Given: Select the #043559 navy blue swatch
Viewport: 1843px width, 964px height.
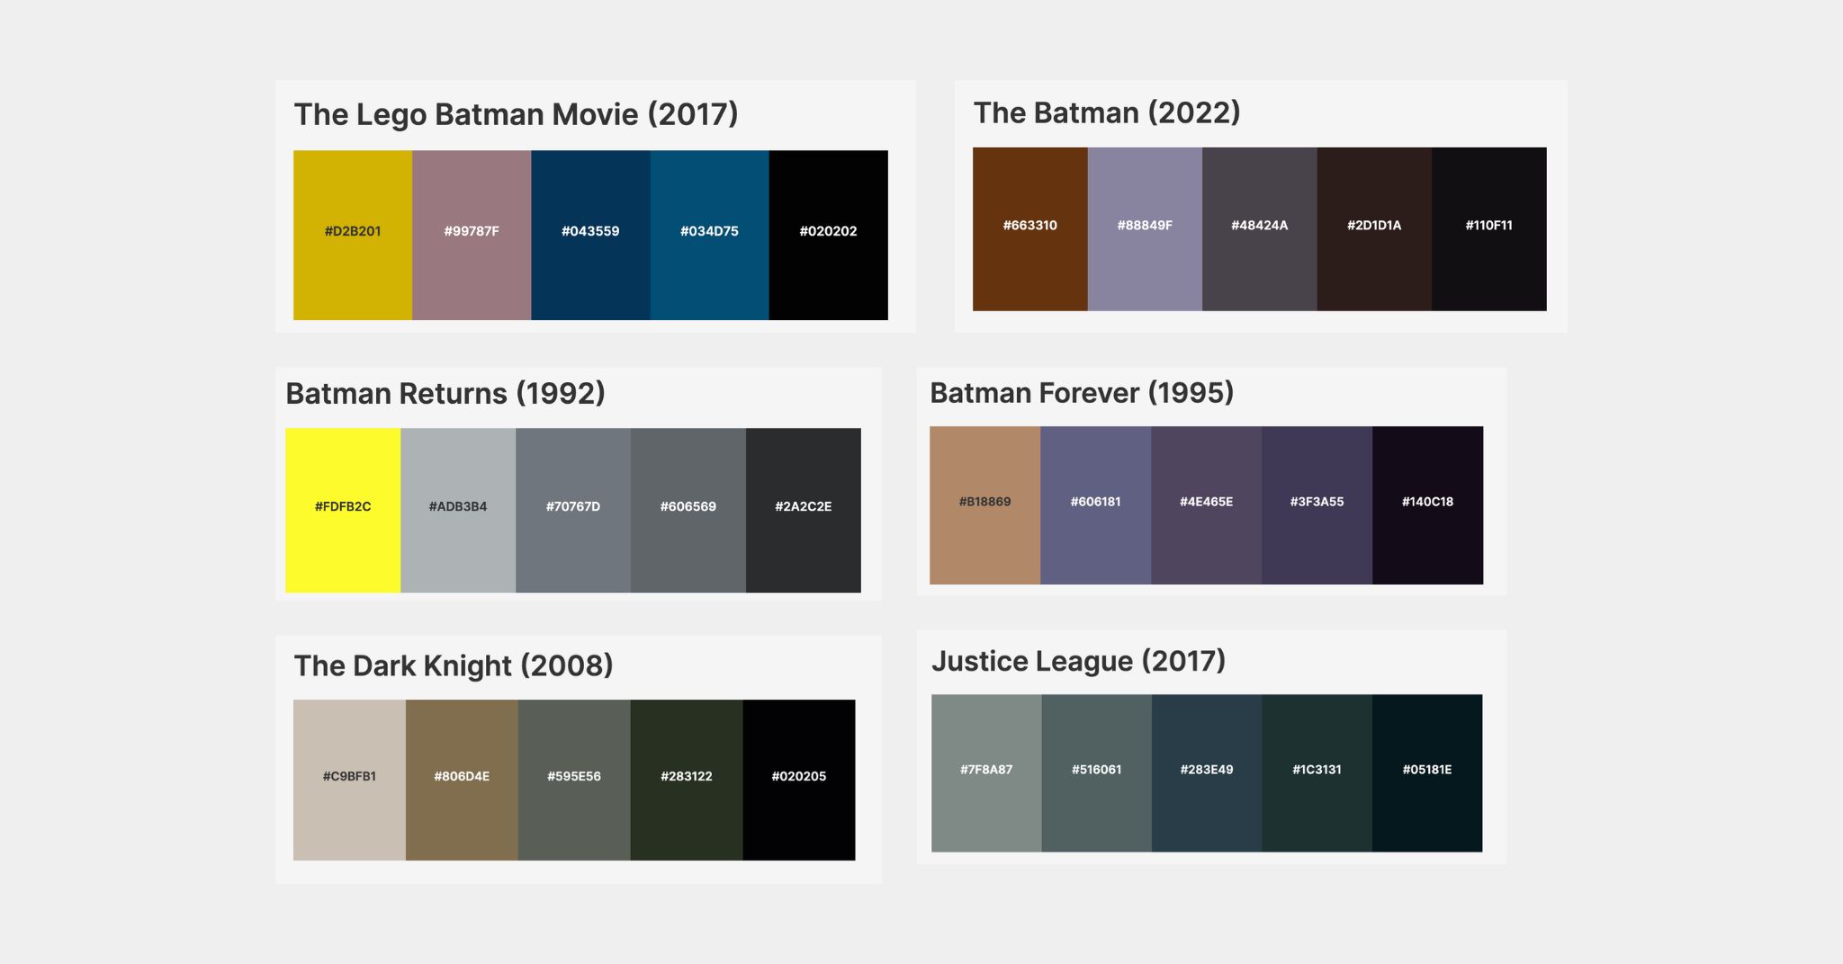Looking at the screenshot, I should [x=589, y=232].
